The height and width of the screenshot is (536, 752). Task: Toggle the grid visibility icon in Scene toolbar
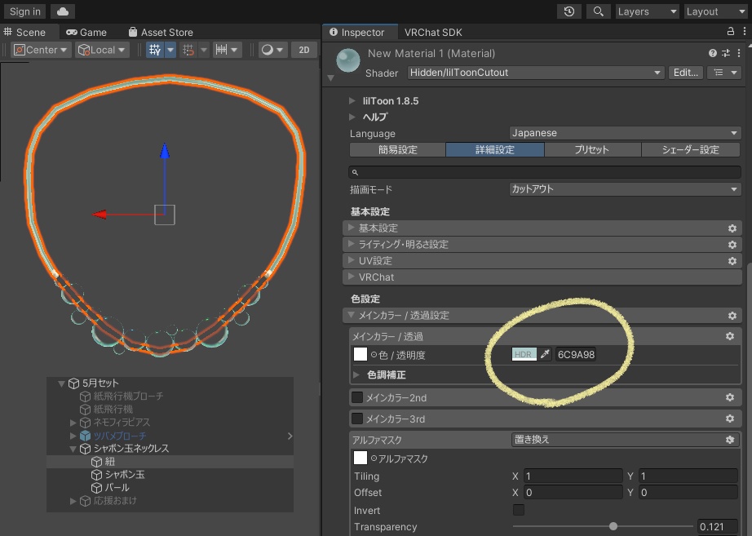pos(155,50)
